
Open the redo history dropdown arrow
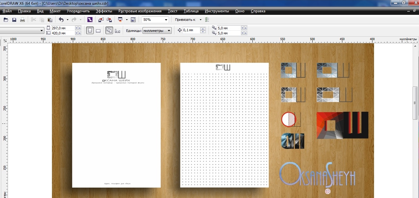[80, 20]
